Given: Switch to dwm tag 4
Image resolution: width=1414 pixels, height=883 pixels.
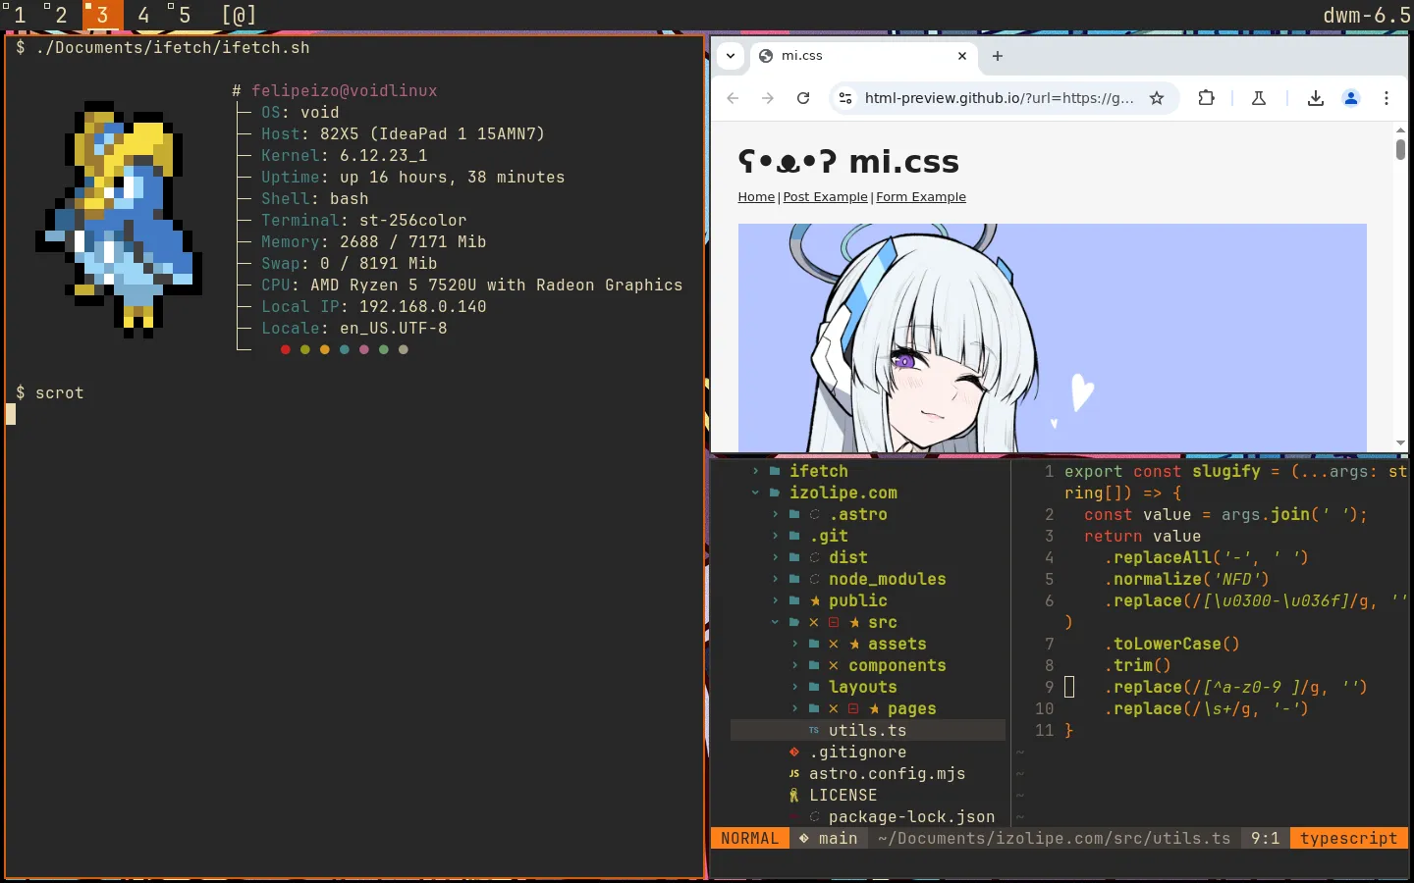Looking at the screenshot, I should coord(143,15).
